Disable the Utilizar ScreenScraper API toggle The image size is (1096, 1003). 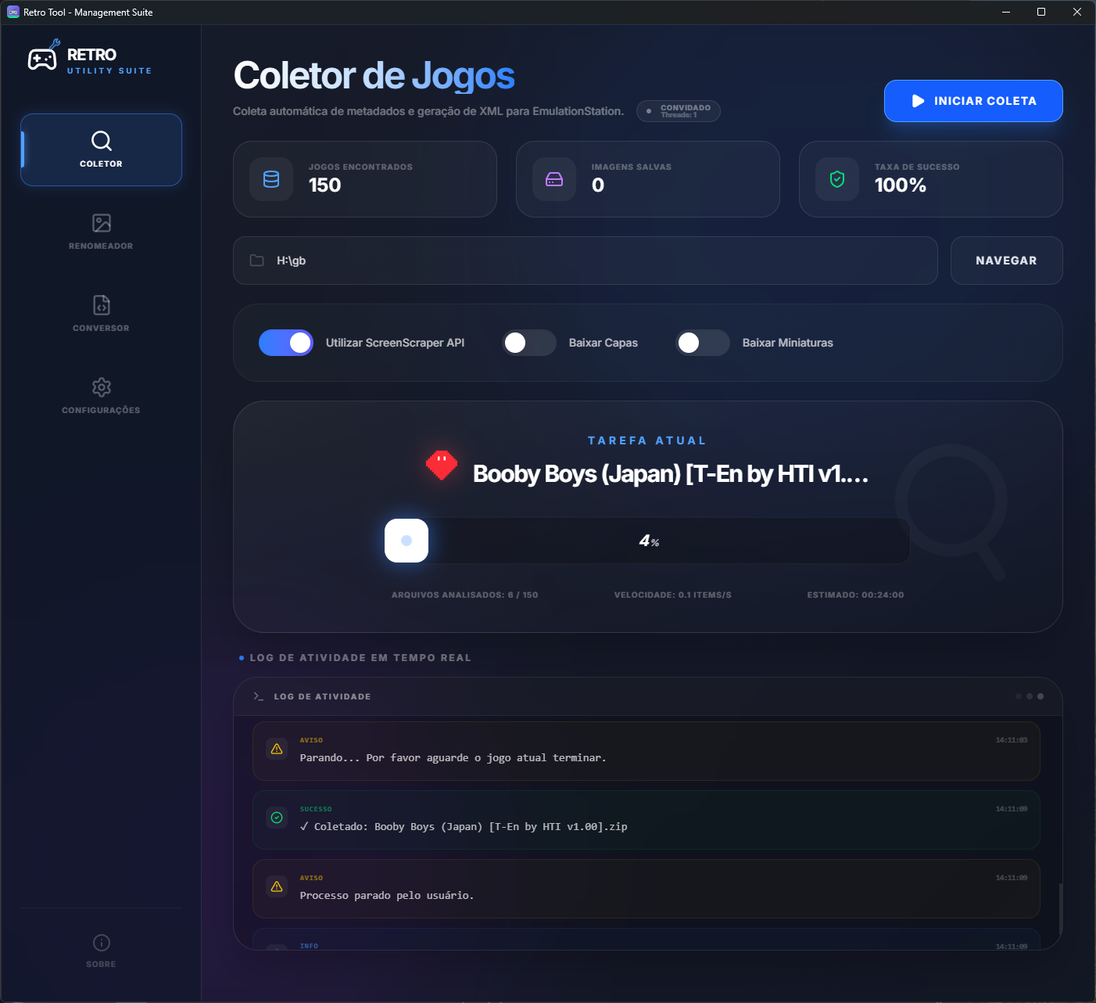click(x=286, y=343)
